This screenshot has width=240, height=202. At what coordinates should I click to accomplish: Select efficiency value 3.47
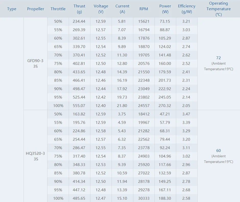[x=186, y=114]
